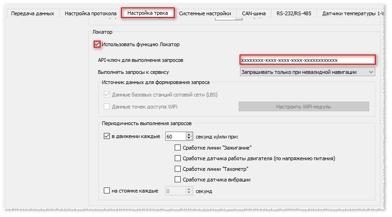392x217 pixels.
Task: Enable на стоянке каждые checkbox
Action: click(x=107, y=191)
